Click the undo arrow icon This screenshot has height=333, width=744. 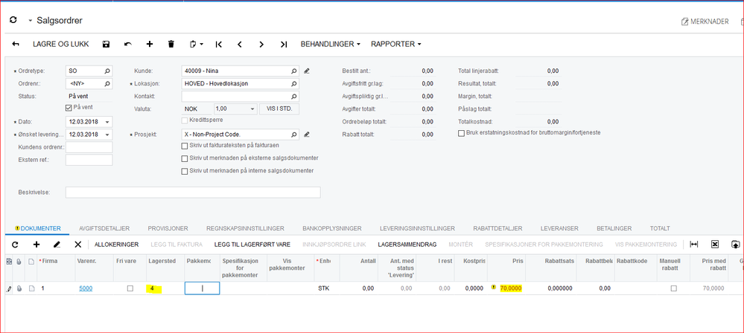point(127,45)
